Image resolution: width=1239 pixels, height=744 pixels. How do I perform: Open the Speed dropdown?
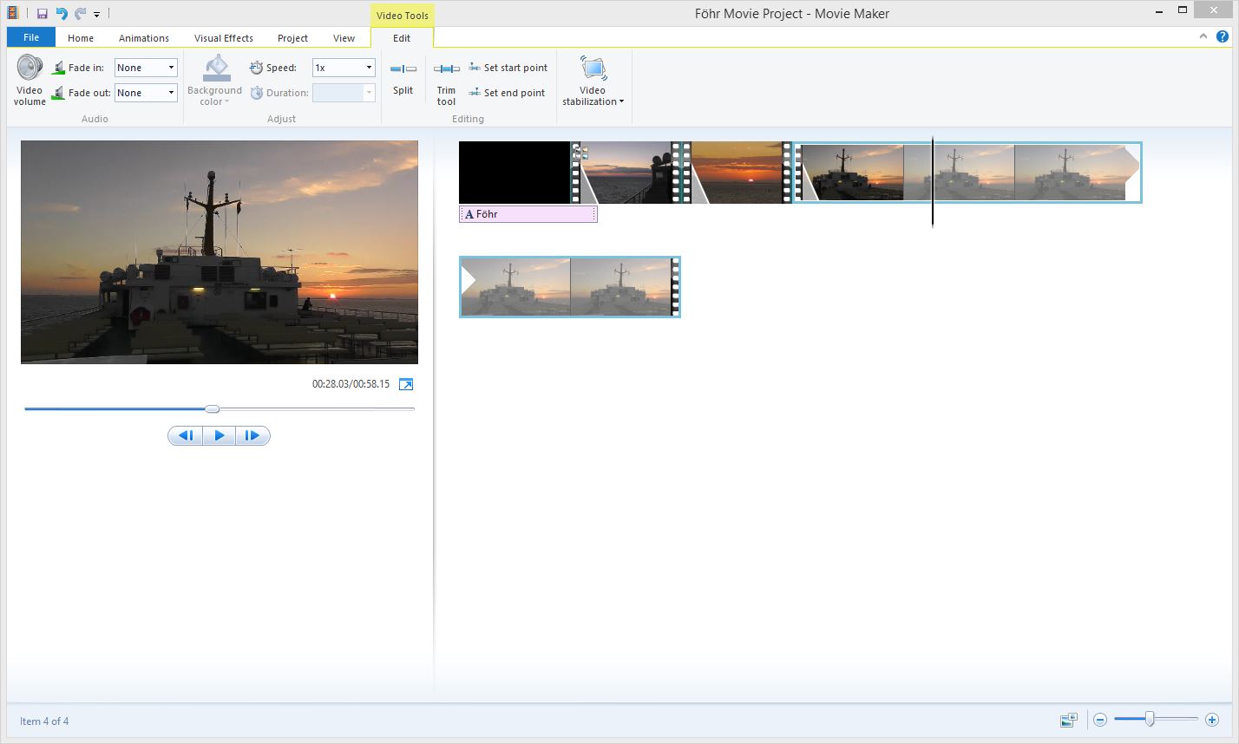(368, 68)
